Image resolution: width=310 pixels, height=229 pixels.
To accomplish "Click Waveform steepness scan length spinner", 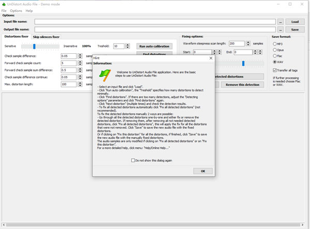I will click(x=248, y=43).
